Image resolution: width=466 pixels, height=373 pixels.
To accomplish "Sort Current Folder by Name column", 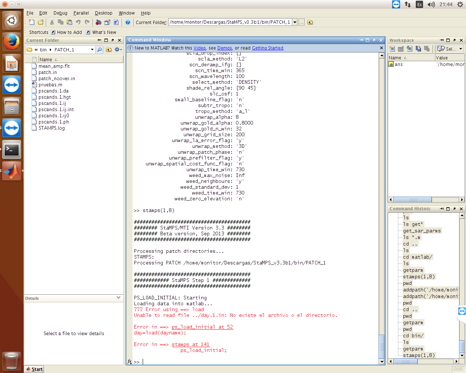I will pyautogui.click(x=80, y=59).
